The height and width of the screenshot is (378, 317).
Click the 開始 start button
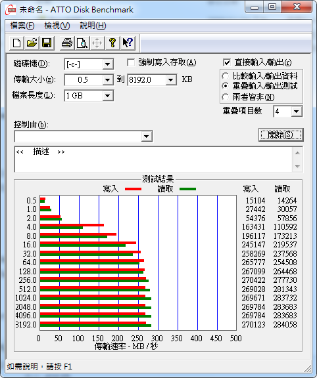click(x=281, y=135)
